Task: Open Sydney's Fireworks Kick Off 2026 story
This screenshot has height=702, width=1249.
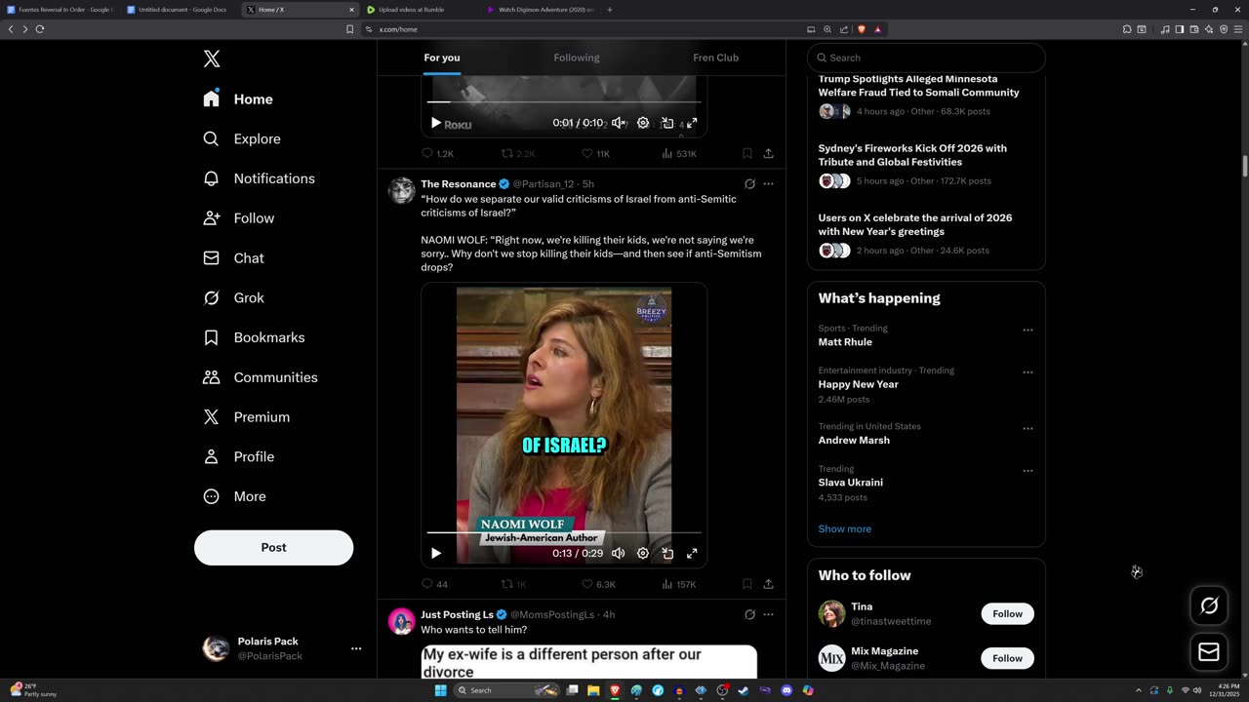Action: [912, 155]
